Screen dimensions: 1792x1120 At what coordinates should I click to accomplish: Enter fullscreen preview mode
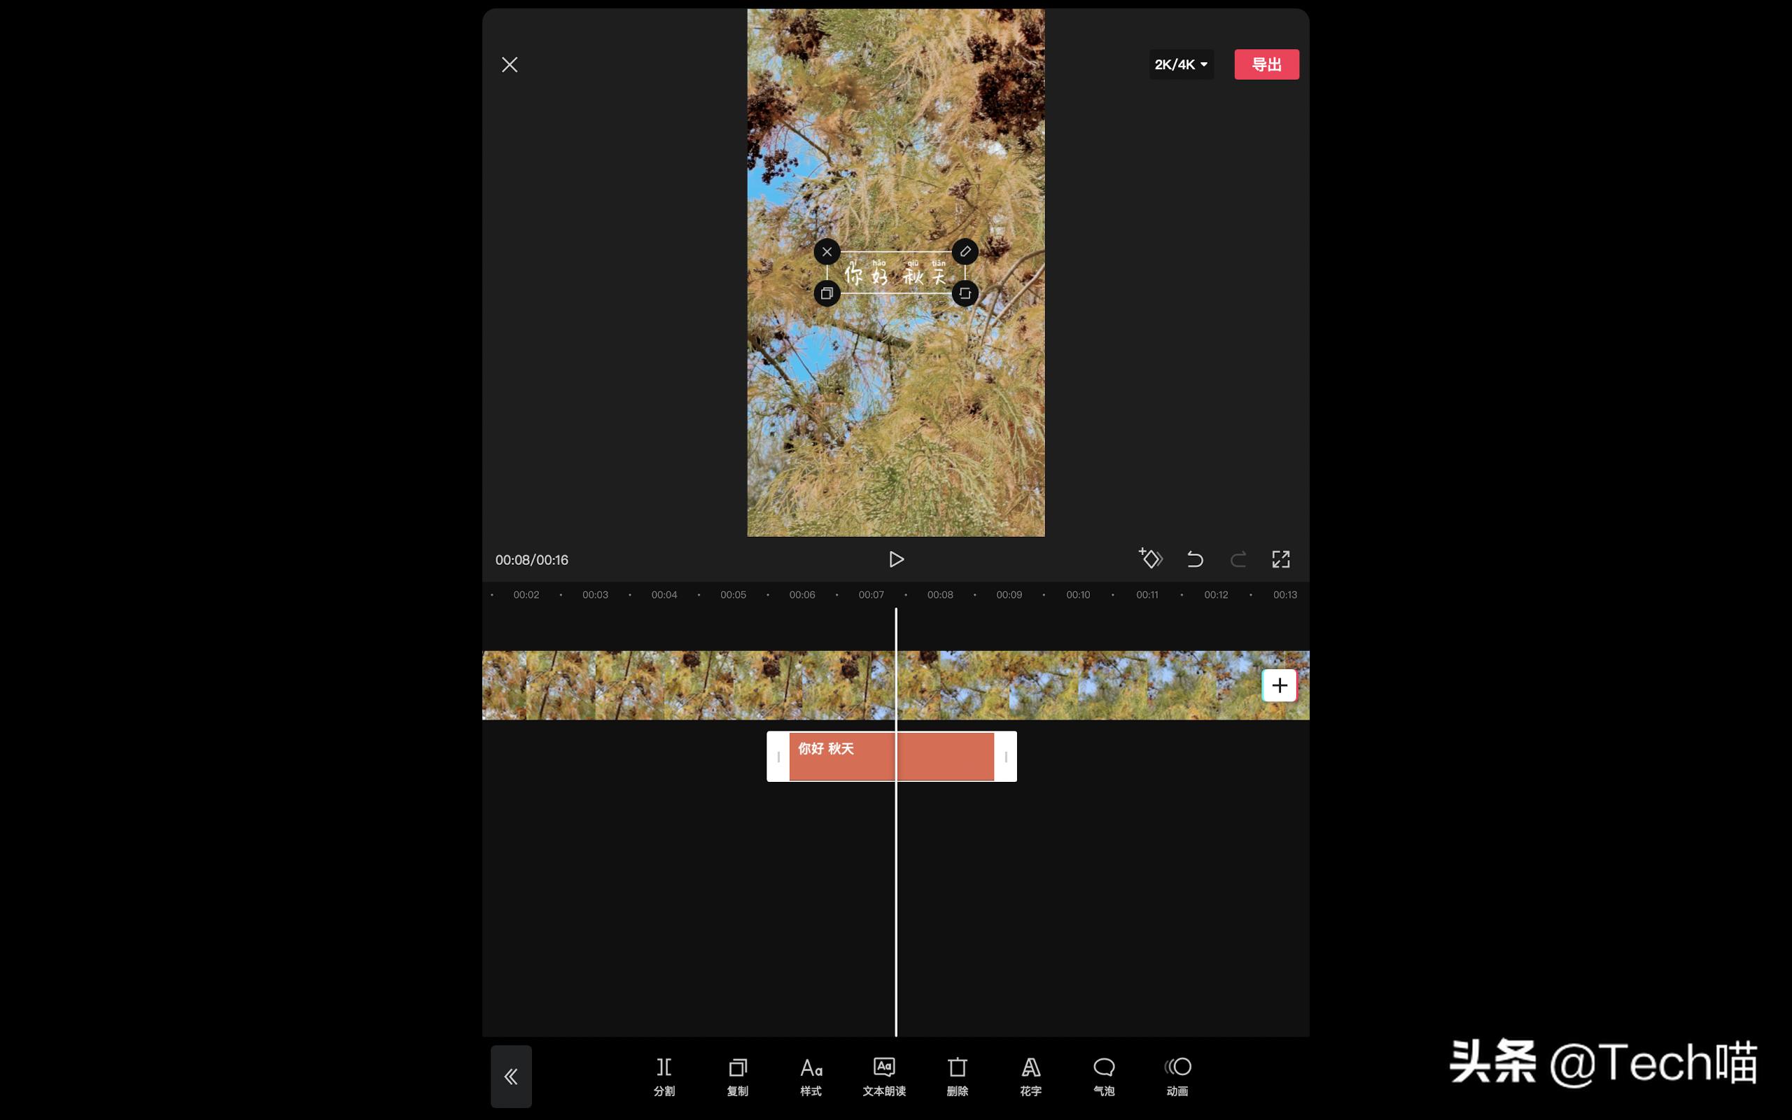click(1280, 559)
